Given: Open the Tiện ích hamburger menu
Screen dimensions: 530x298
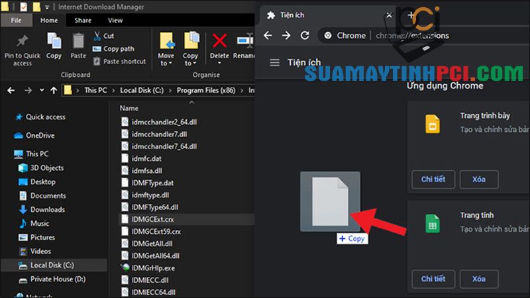Looking at the screenshot, I should point(274,62).
